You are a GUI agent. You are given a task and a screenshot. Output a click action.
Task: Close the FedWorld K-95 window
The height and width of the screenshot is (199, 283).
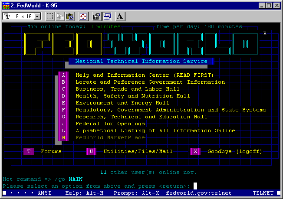[276, 6]
